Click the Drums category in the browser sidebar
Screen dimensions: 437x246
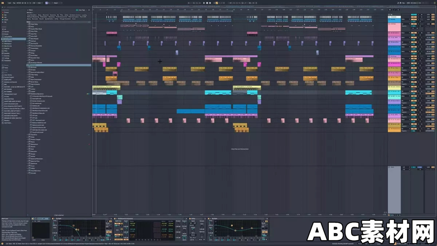click(7, 34)
